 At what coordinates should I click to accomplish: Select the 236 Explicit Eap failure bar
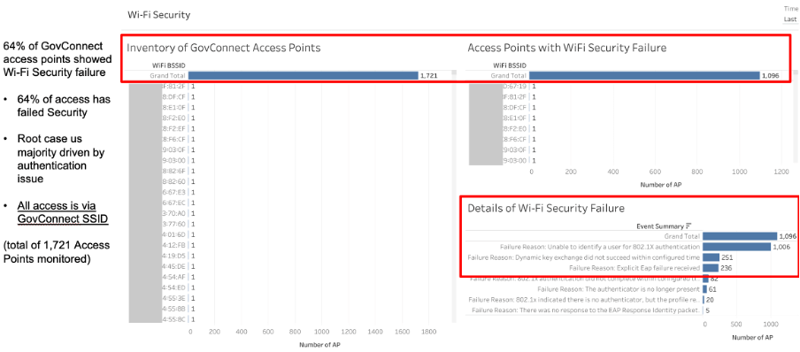711,268
